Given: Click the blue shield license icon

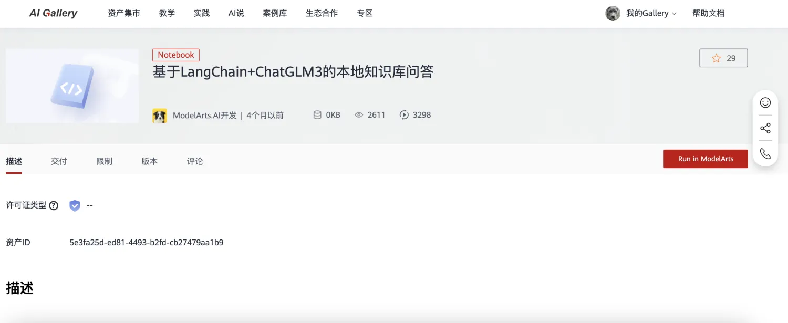Looking at the screenshot, I should tap(75, 205).
